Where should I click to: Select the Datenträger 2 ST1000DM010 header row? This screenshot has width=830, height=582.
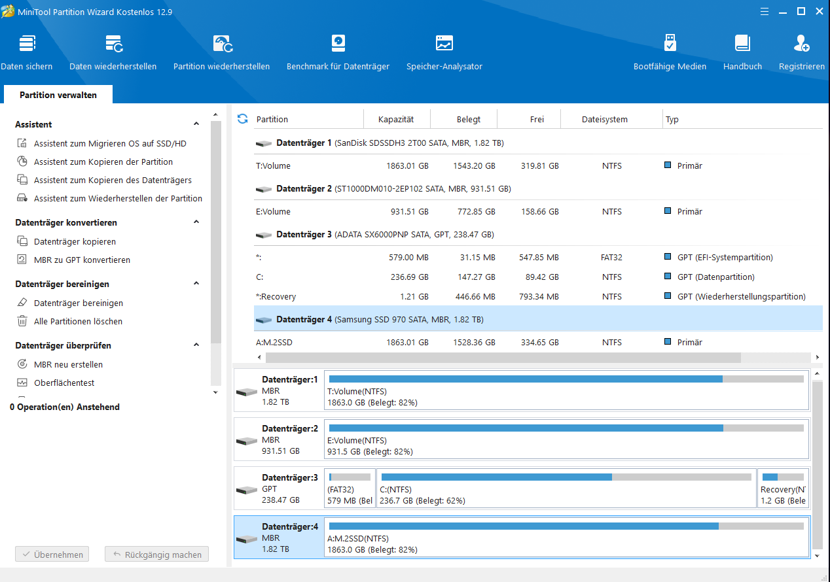[x=538, y=188]
